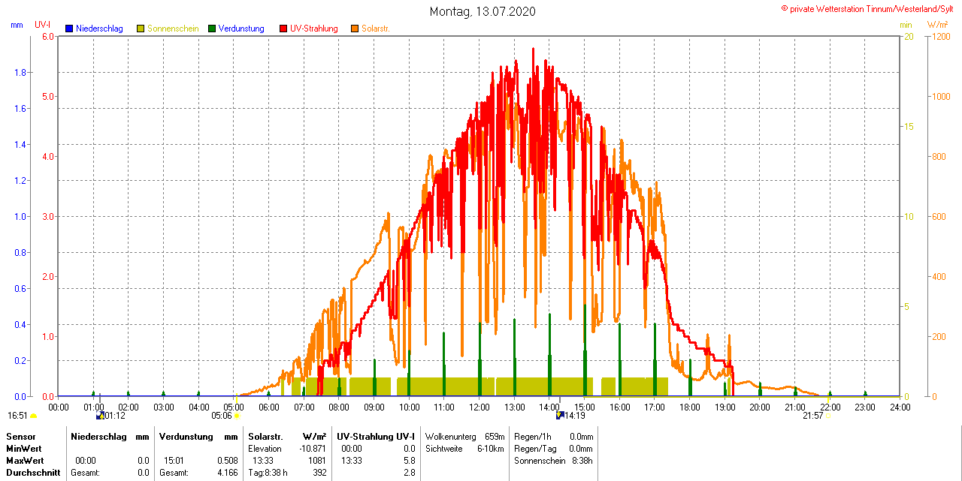
Task: Click the chart title Montag, 13.07.2020
Action: pyautogui.click(x=483, y=11)
